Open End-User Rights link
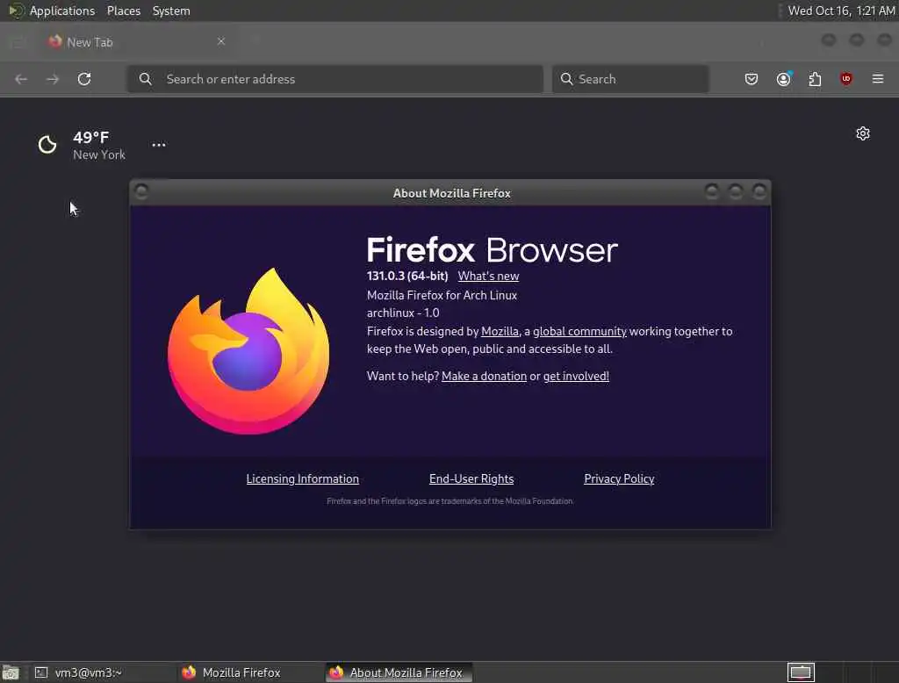 pyautogui.click(x=471, y=478)
